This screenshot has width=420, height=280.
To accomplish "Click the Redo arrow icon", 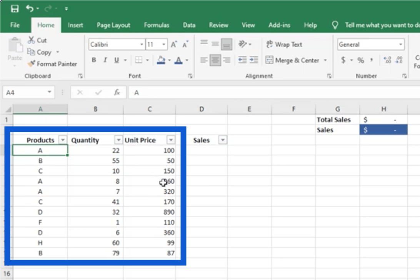I will click(x=48, y=8).
